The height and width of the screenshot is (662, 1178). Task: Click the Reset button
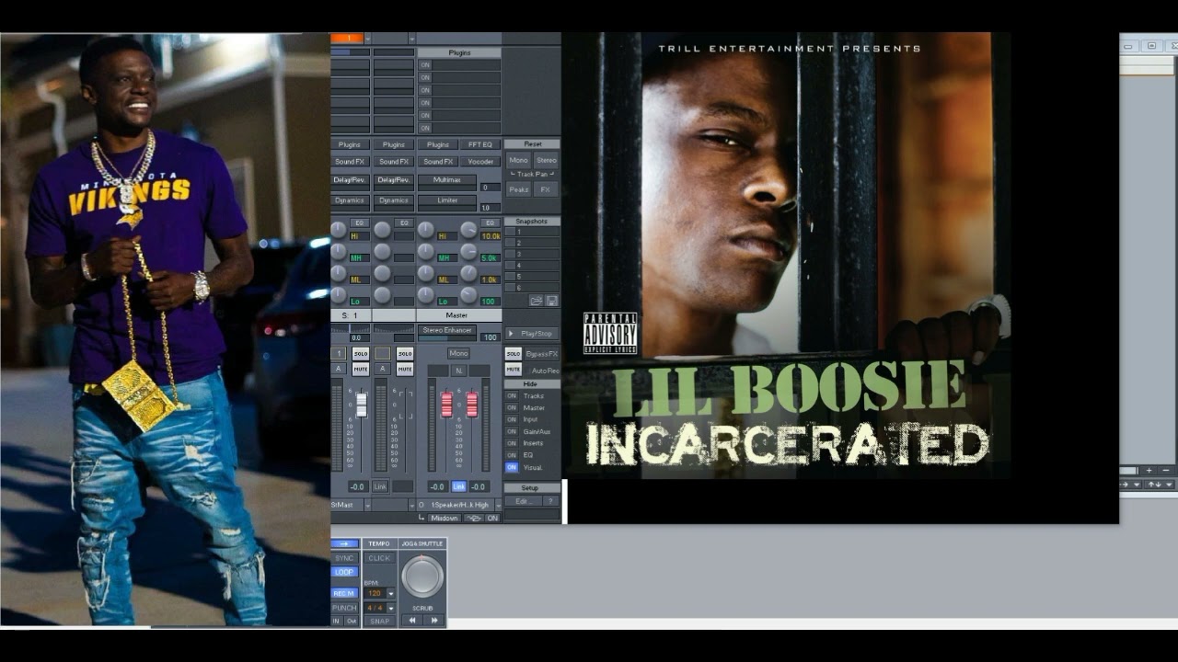click(x=533, y=143)
